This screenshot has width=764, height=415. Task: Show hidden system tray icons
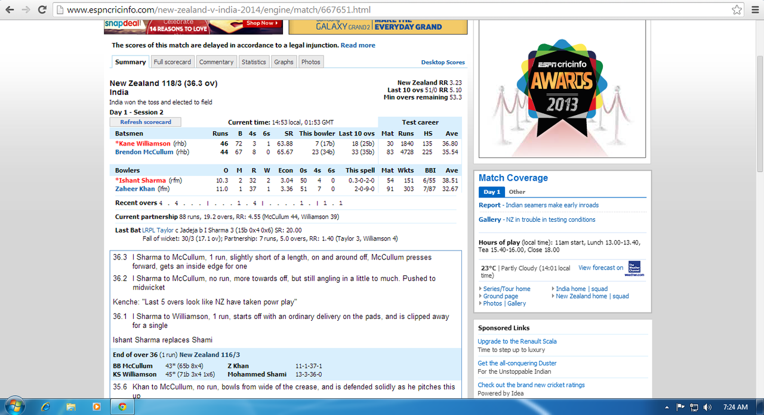[667, 407]
